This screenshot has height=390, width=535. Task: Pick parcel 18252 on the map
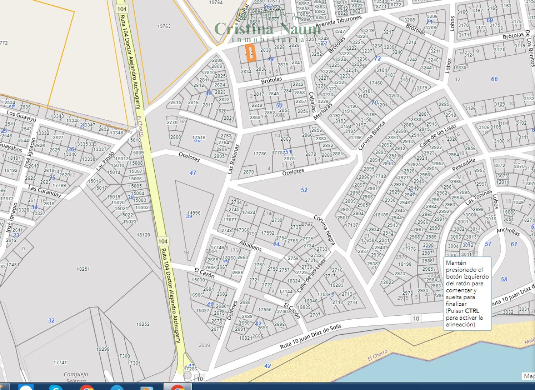[143, 325]
